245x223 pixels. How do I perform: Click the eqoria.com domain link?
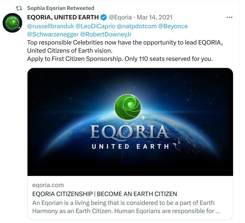point(48,185)
